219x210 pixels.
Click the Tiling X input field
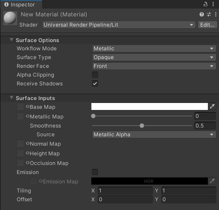click(125, 190)
